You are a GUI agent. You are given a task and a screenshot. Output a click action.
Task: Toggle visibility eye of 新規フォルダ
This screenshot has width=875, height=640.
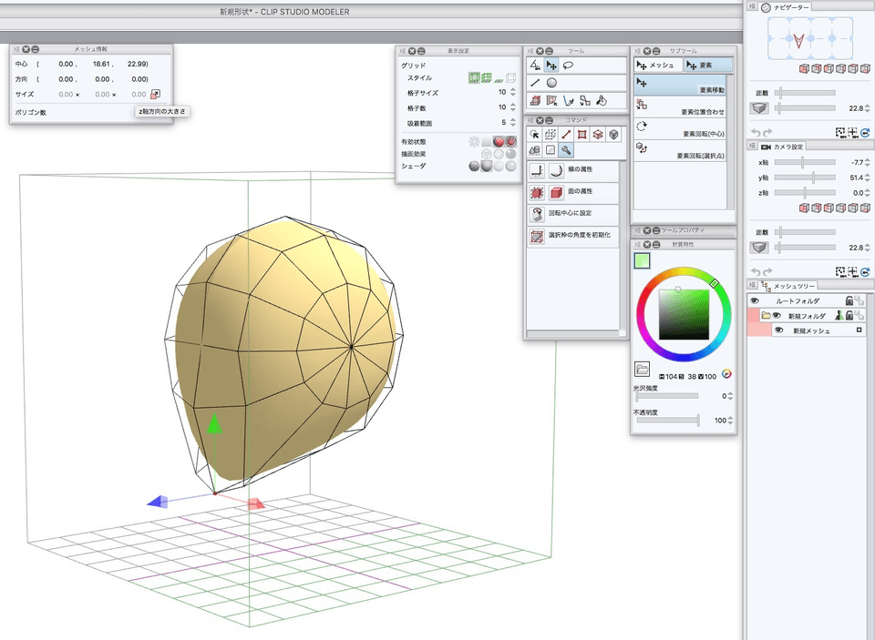tap(777, 316)
